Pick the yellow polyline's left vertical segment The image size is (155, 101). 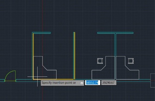tap(33, 56)
